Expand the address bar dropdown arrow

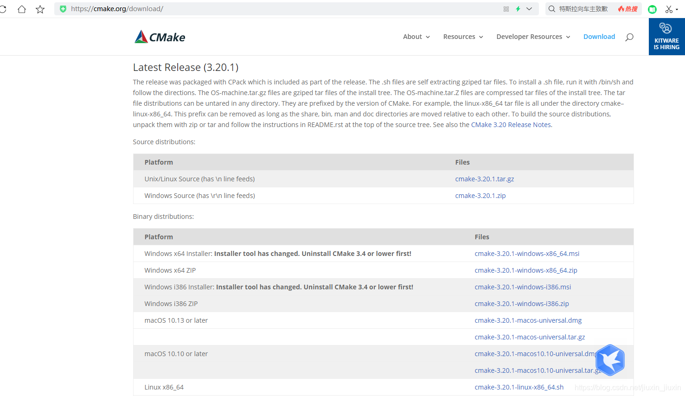point(529,9)
